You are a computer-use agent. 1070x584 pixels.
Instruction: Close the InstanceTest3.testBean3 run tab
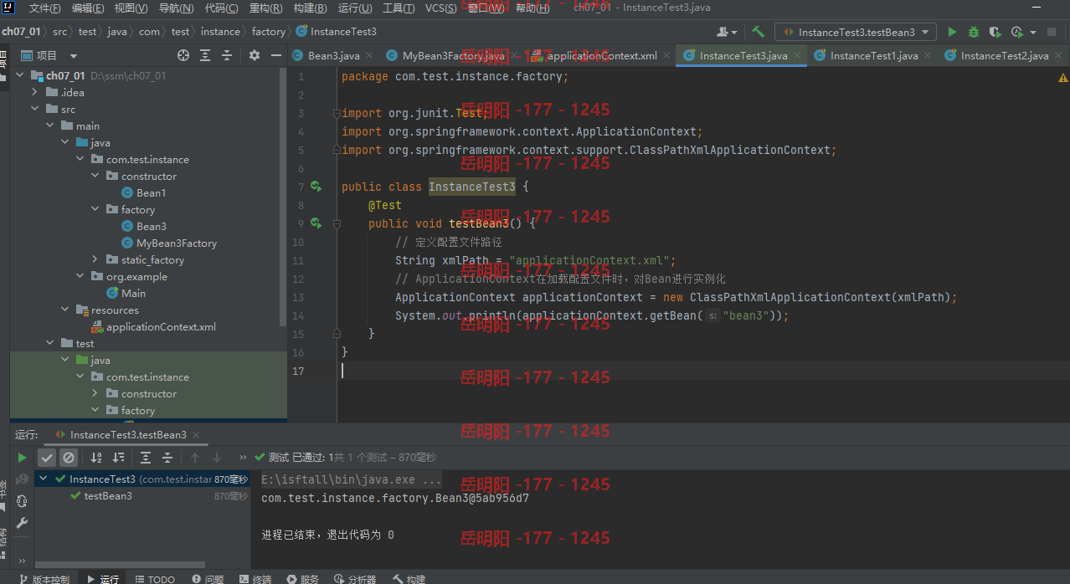196,435
